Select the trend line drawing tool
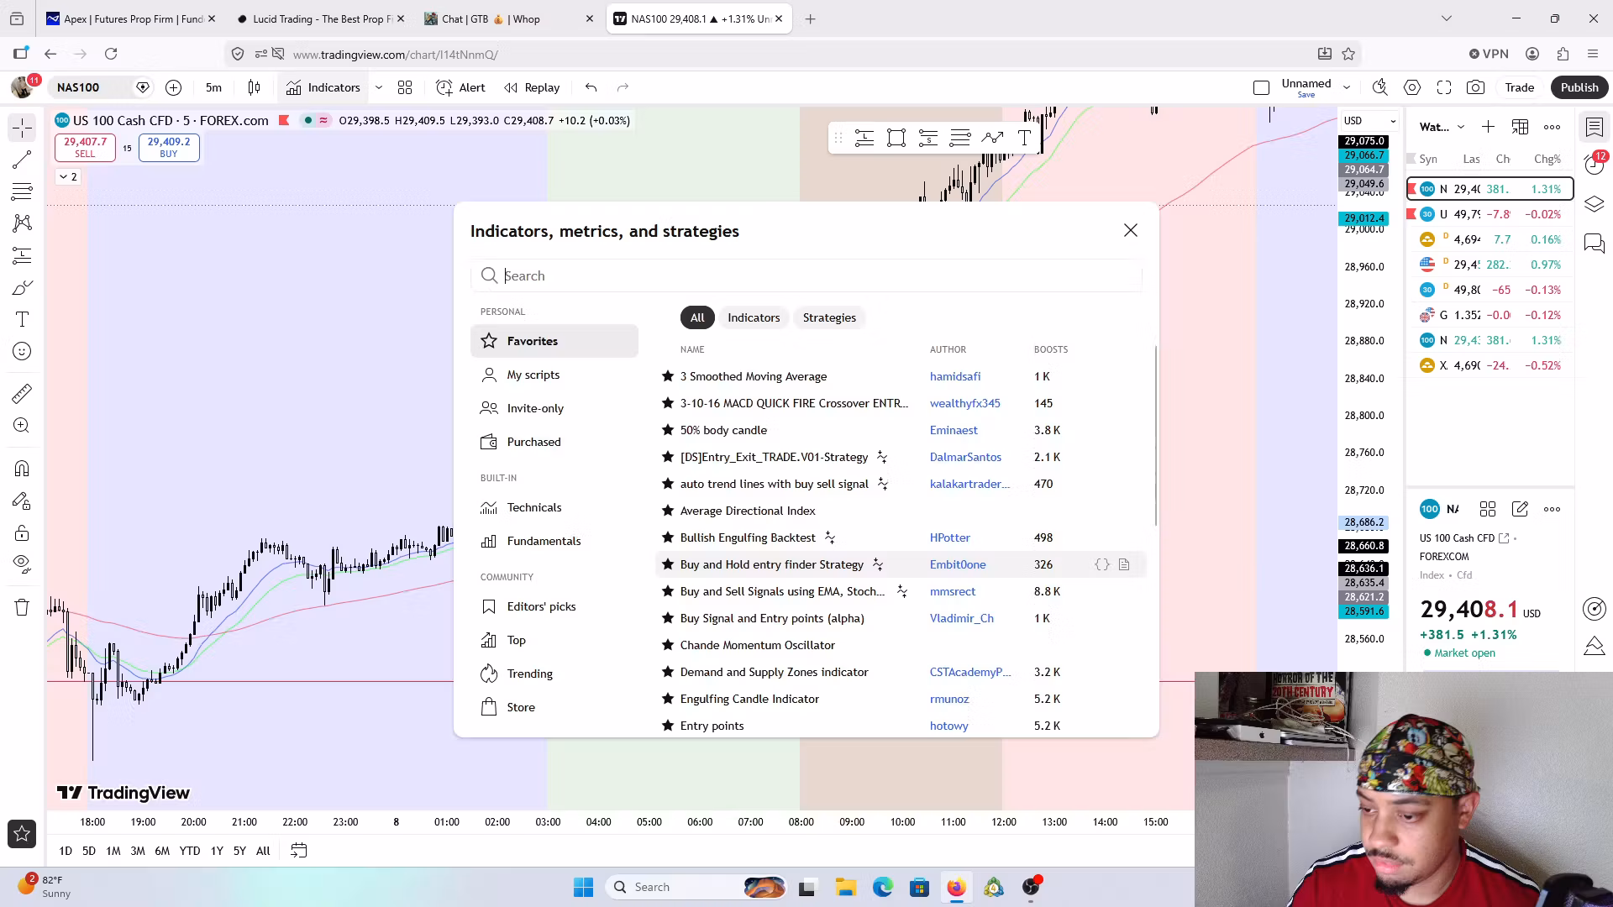This screenshot has height=907, width=1613. click(23, 160)
